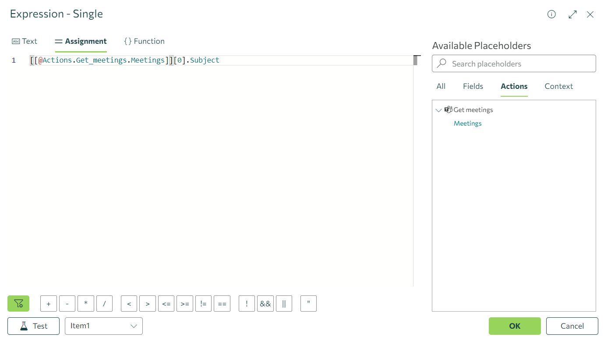Viewport: 604px width, 344px height.
Task: Click the Subject text in the expression
Action: coord(205,60)
